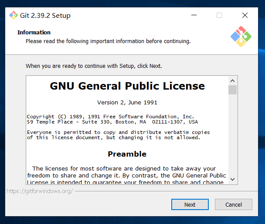Click the scroll down arrow in license box
The width and height of the screenshot is (265, 224).
[233, 179]
